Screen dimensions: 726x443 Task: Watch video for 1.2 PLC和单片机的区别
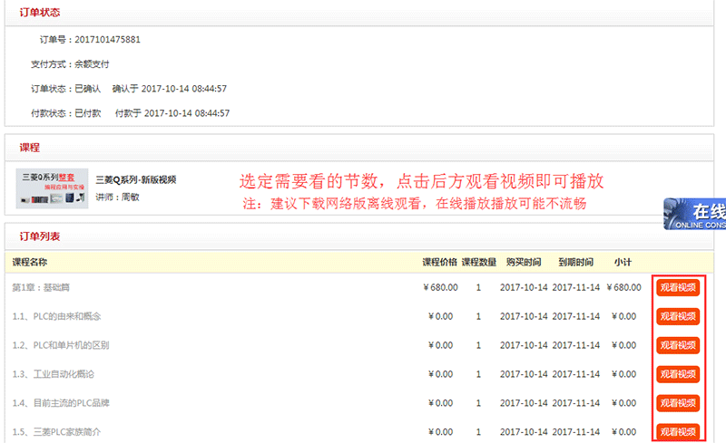pyautogui.click(x=677, y=345)
